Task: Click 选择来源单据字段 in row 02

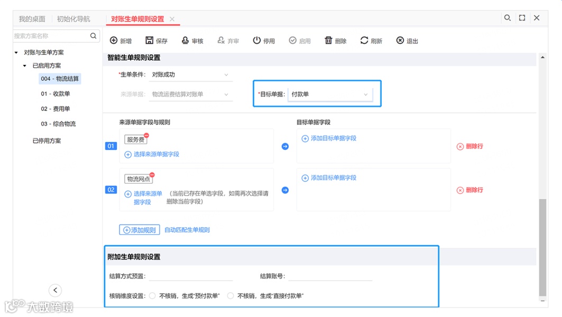Action: [143, 198]
